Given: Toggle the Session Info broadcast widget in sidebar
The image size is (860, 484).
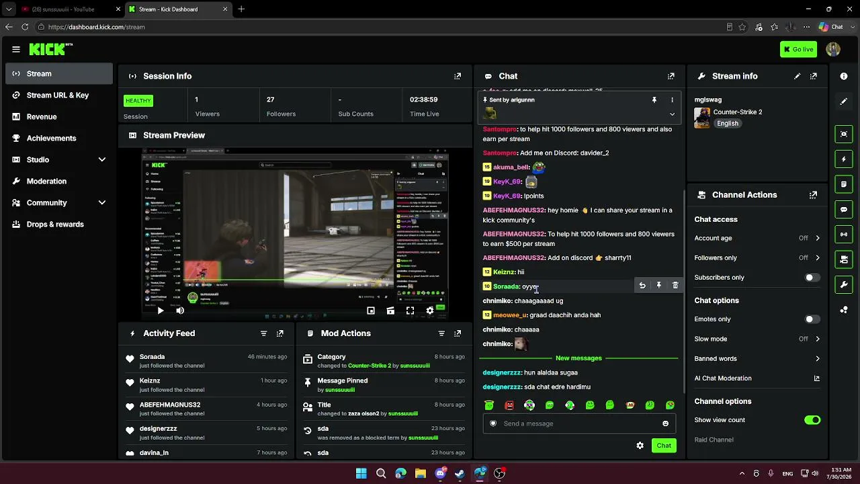Looking at the screenshot, I should 844,234.
